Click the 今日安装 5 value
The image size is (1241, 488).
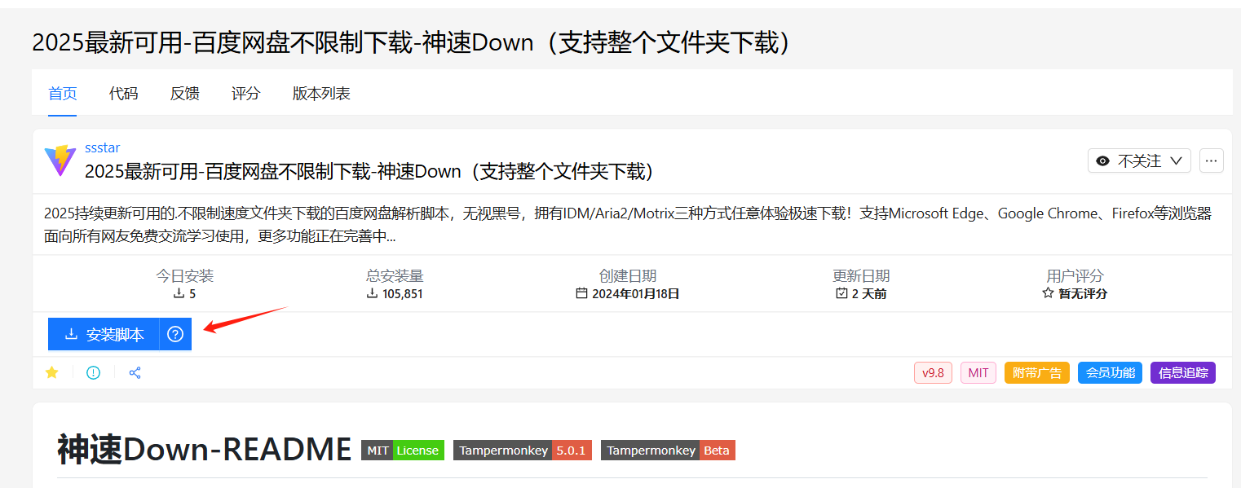[x=184, y=294]
